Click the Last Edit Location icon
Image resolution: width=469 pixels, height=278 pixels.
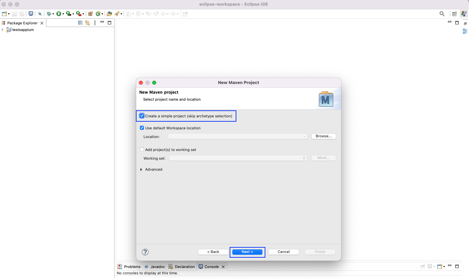149,14
